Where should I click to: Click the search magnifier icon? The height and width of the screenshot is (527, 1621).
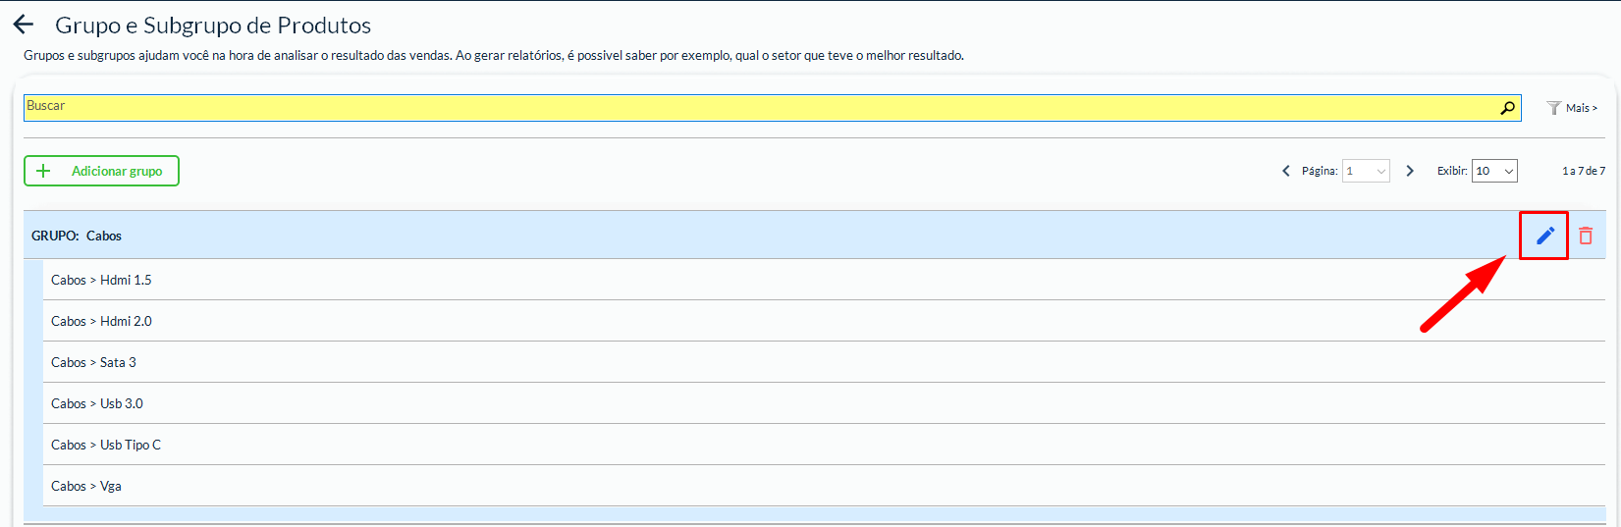click(1507, 108)
